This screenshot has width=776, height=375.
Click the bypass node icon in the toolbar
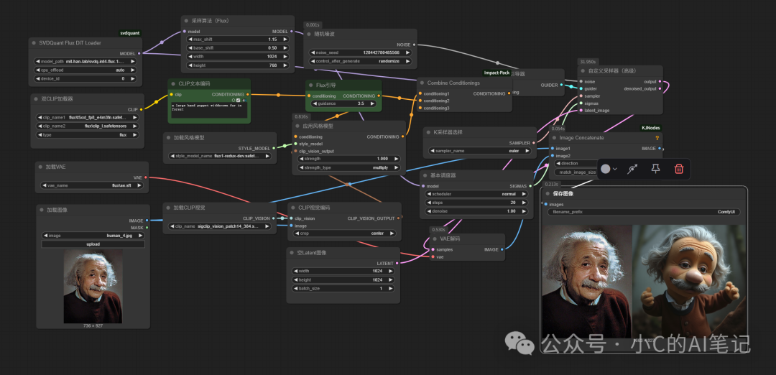pyautogui.click(x=632, y=170)
